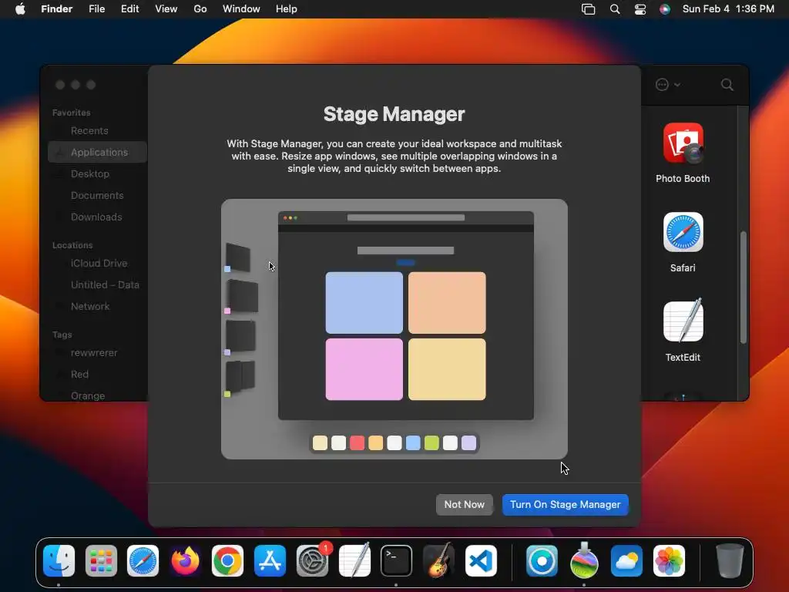Open Spotlight search in menu bar
Image resolution: width=789 pixels, height=592 pixels.
(x=615, y=9)
